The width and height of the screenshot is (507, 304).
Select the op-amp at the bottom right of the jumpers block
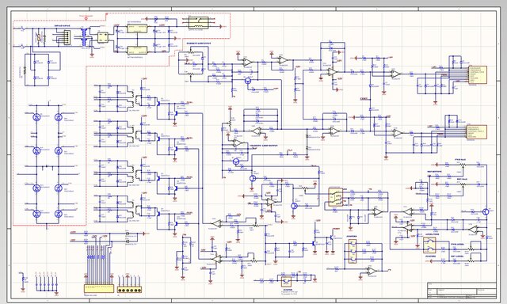point(372,271)
